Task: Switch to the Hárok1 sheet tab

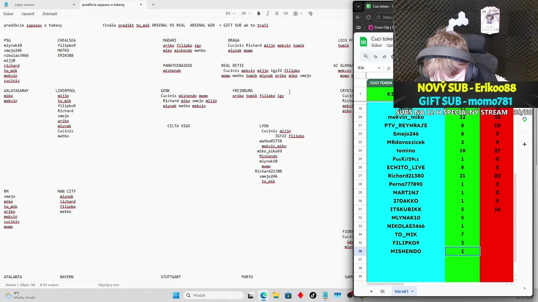Action: [x=401, y=291]
